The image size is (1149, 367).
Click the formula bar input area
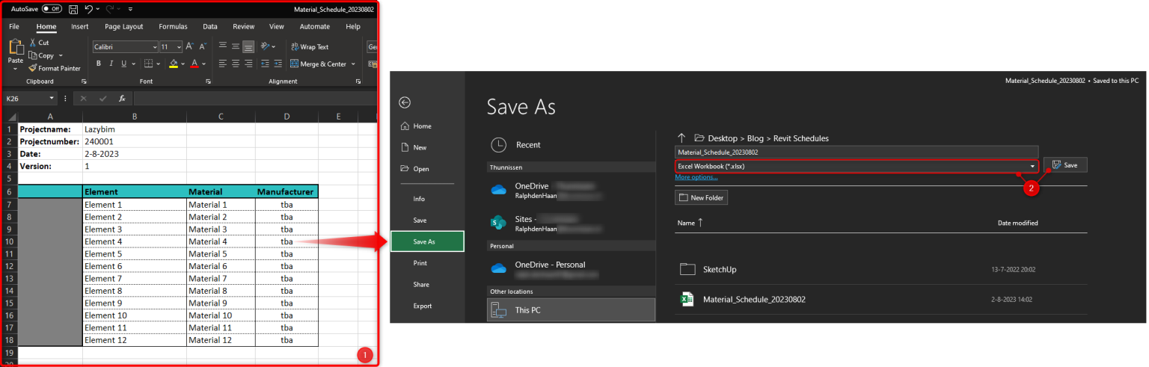click(x=255, y=98)
